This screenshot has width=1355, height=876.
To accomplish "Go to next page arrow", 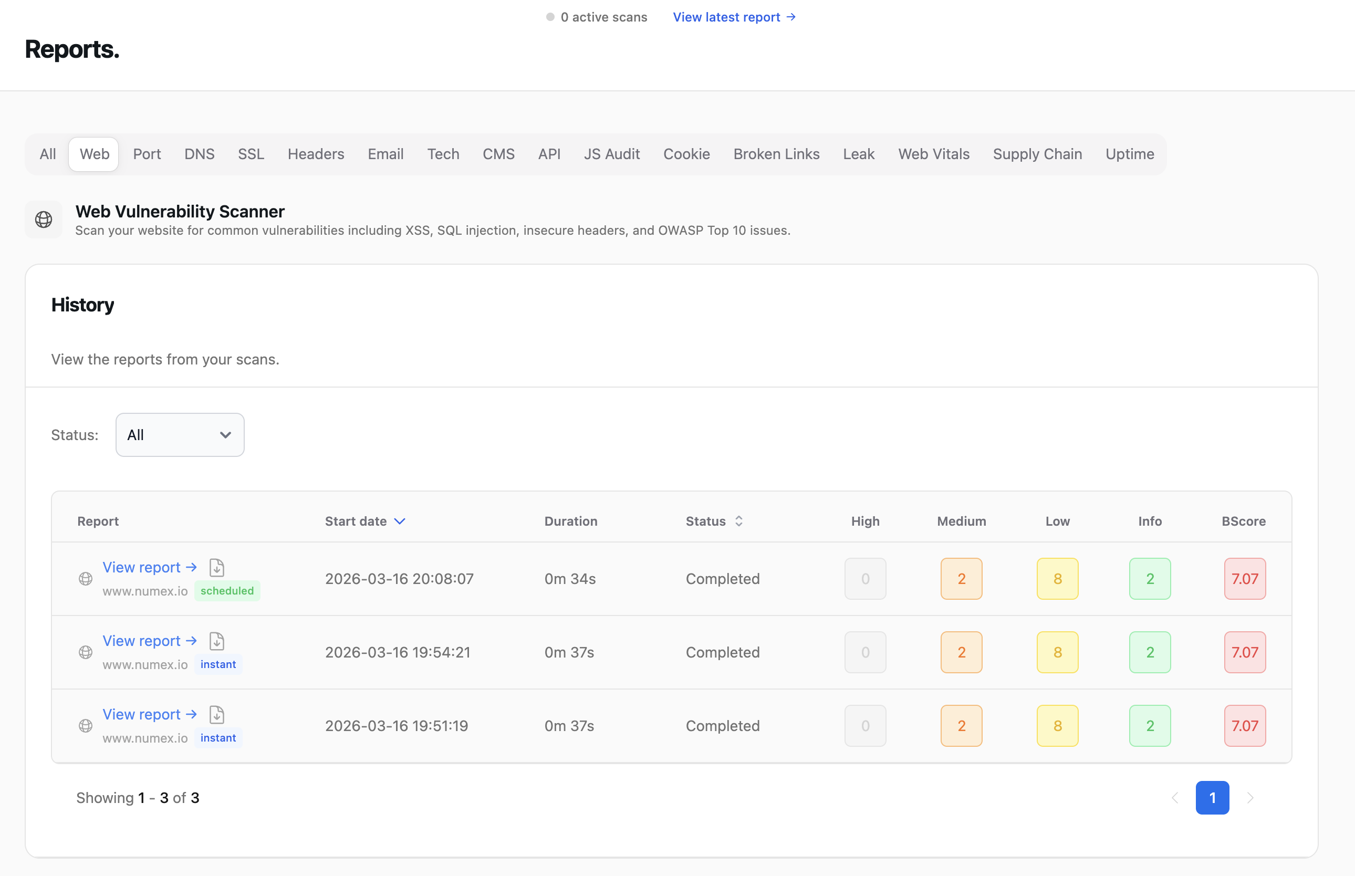I will pos(1250,798).
